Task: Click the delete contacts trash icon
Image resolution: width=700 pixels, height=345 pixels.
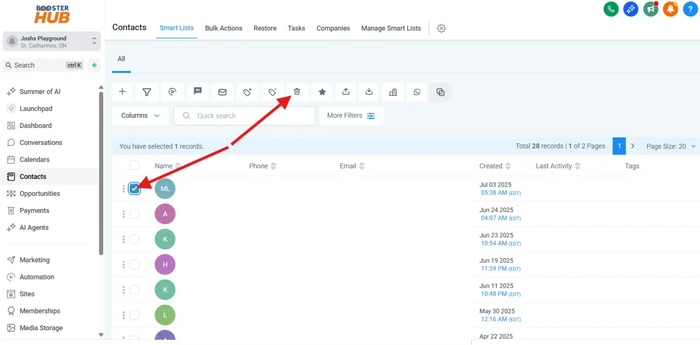Action: (x=297, y=92)
